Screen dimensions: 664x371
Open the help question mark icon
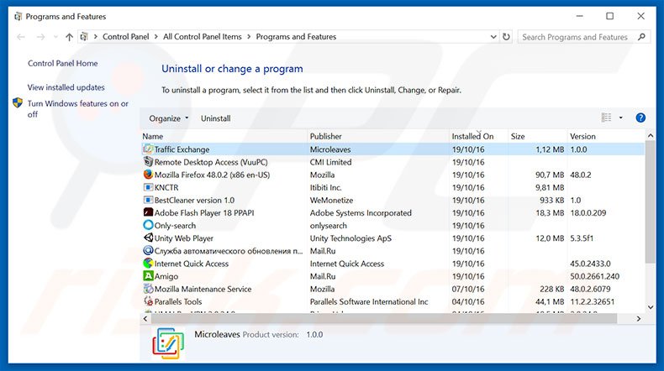pyautogui.click(x=640, y=118)
